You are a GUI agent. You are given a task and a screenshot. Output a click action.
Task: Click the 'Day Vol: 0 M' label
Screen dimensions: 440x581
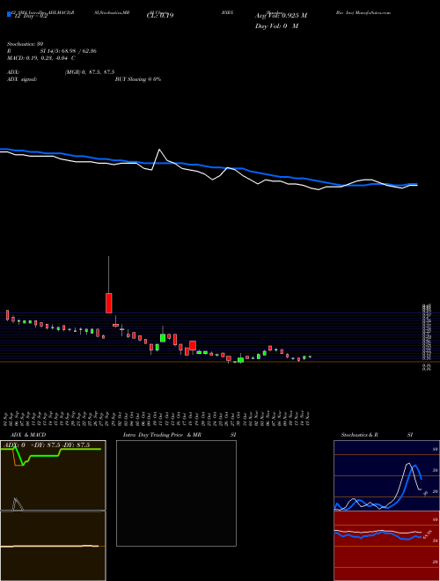click(276, 26)
